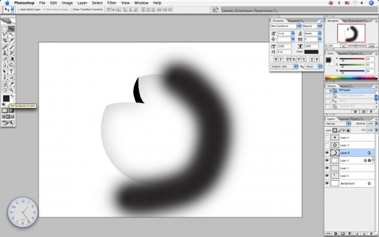
Task: Select the Crop tool
Action: (x=4, y=40)
